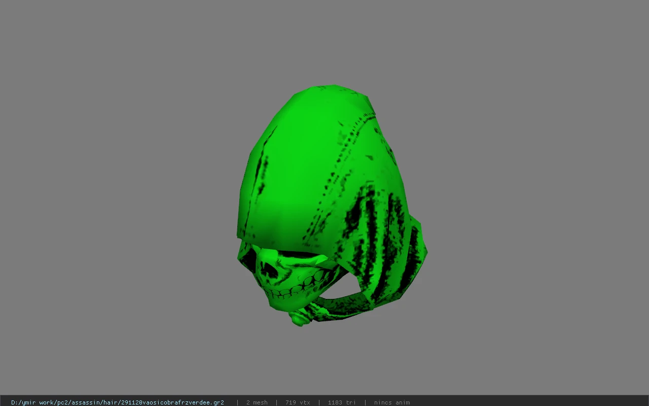This screenshot has height=406, width=649.
Task: Click the '1183 tri' triangle count
Action: point(342,402)
